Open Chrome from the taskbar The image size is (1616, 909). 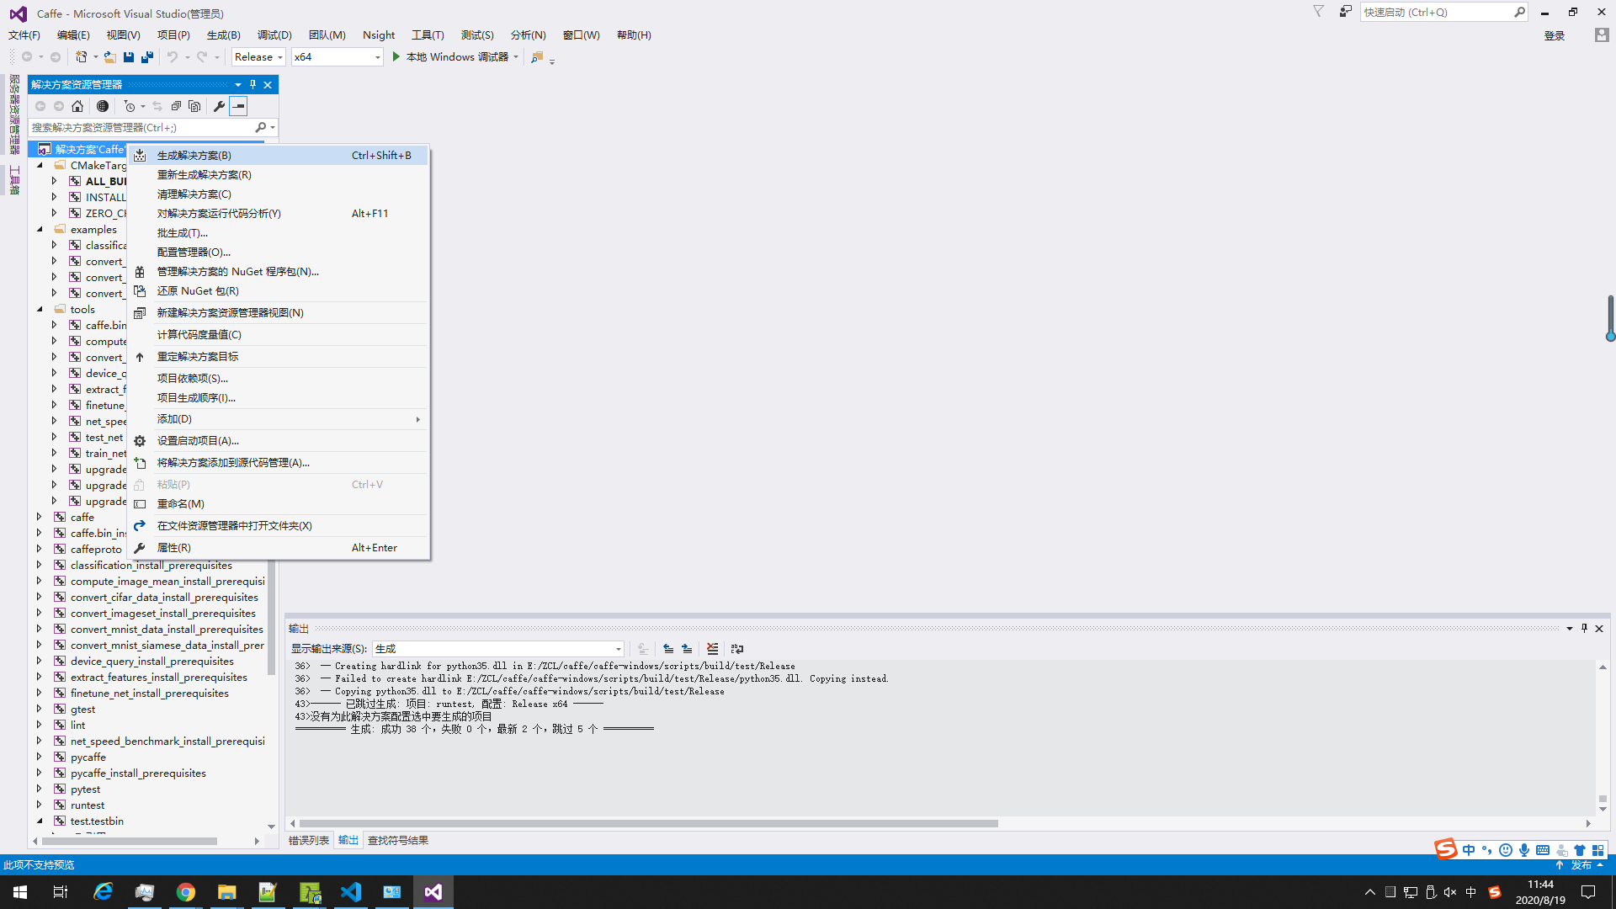186,892
